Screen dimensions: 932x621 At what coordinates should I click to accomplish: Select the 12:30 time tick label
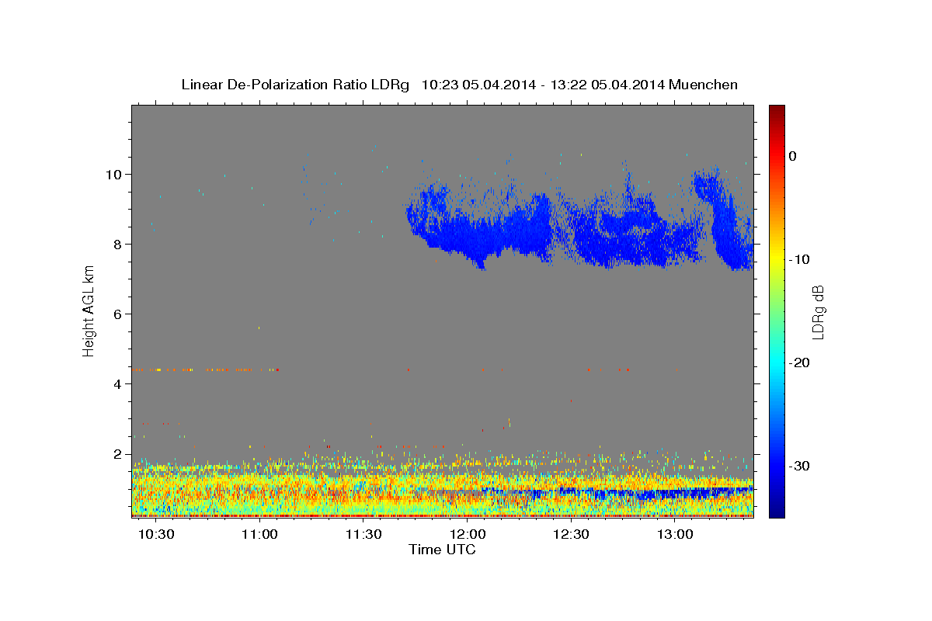[572, 535]
